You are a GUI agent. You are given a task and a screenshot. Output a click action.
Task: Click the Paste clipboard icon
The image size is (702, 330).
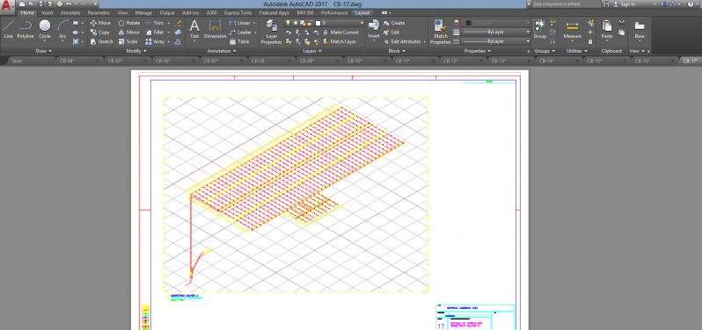point(607,29)
